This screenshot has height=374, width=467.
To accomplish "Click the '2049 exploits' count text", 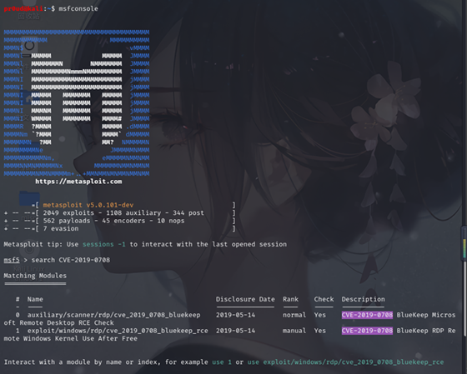I will pyautogui.click(x=68, y=213).
